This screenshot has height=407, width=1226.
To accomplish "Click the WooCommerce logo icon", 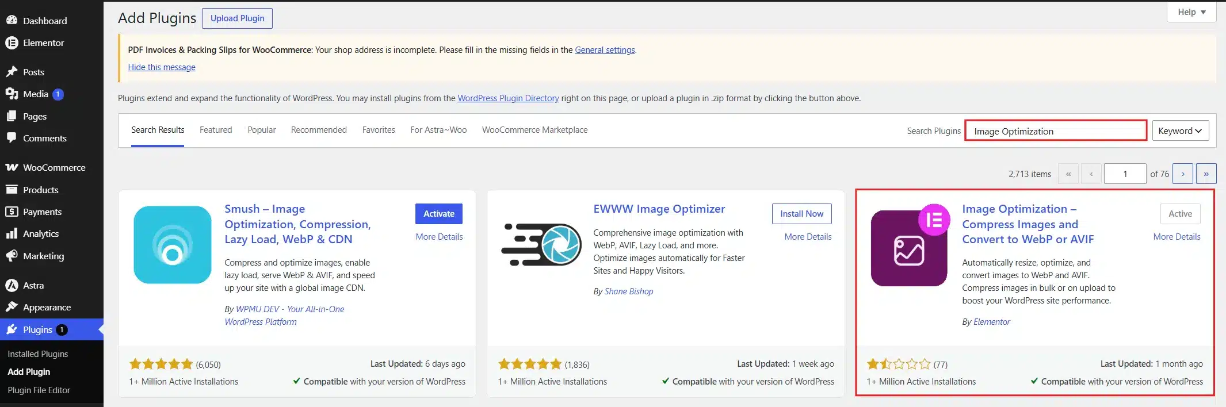I will (12, 167).
